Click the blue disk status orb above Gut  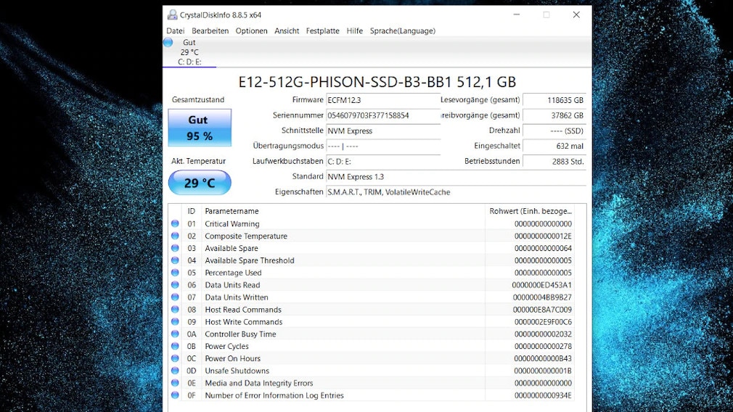pos(168,43)
